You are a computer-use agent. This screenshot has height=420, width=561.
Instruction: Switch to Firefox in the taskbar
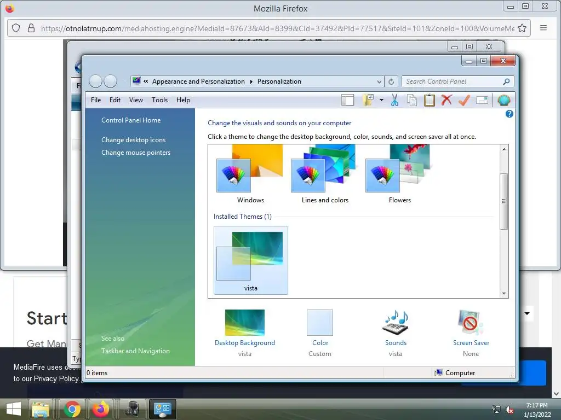pyautogui.click(x=101, y=409)
